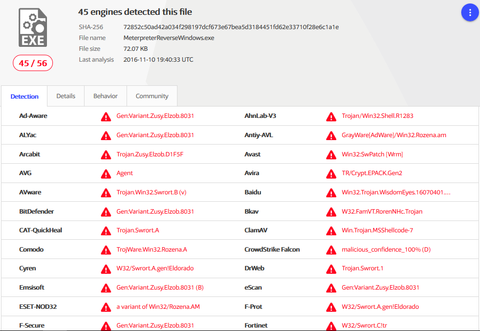Click the file size value 72.07 KB

click(x=135, y=48)
